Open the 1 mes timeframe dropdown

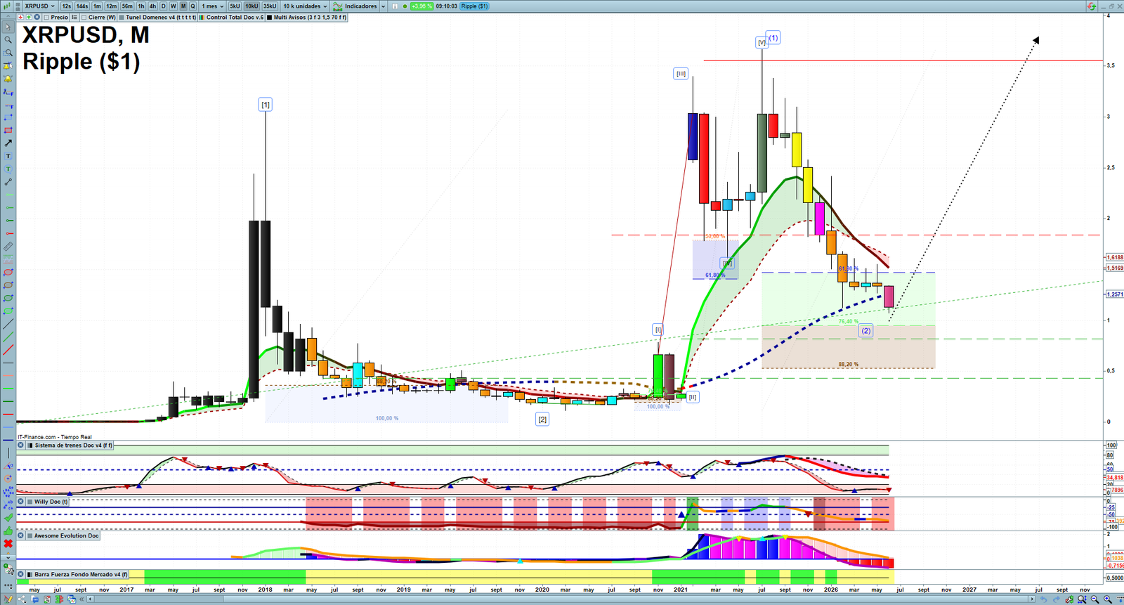[212, 6]
